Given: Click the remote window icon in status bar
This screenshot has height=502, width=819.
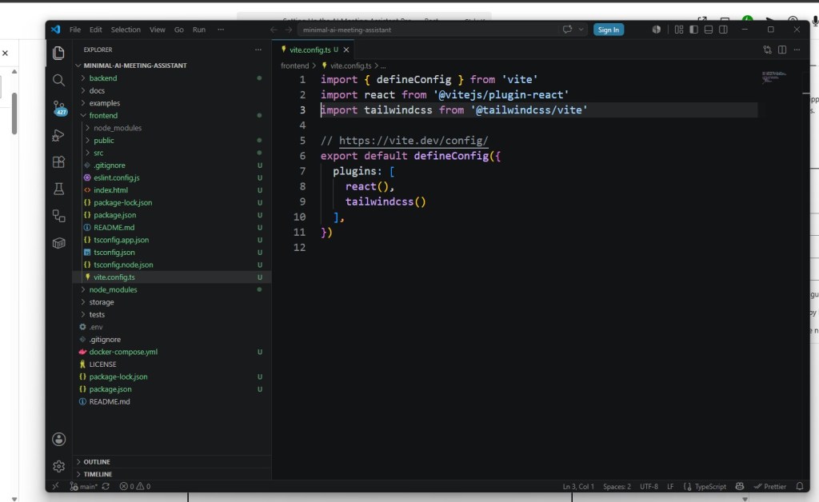Looking at the screenshot, I should point(55,486).
